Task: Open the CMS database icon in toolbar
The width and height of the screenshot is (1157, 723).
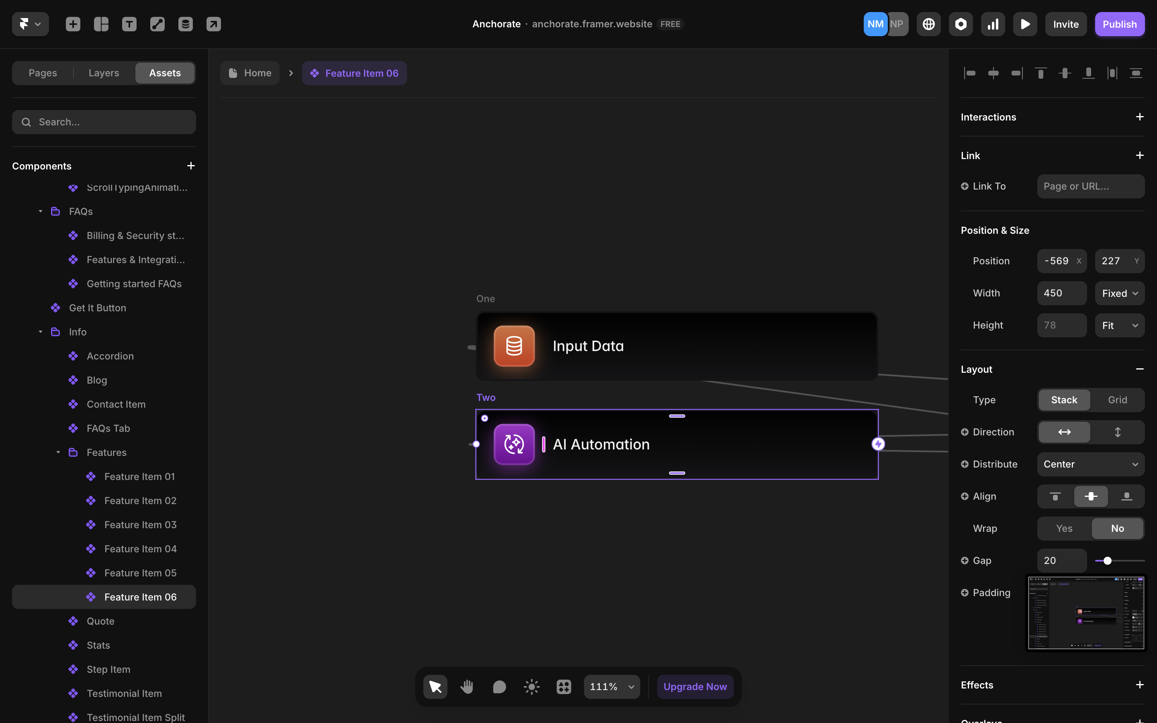Action: click(x=186, y=24)
